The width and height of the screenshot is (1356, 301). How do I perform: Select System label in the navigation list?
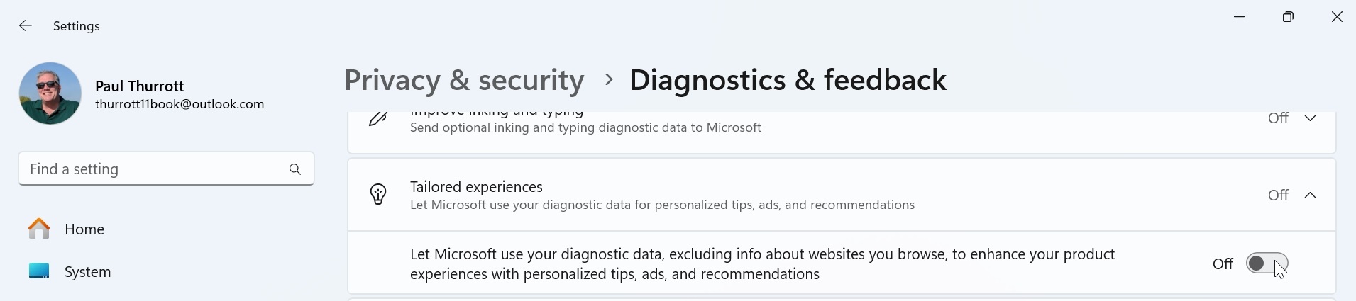(88, 272)
